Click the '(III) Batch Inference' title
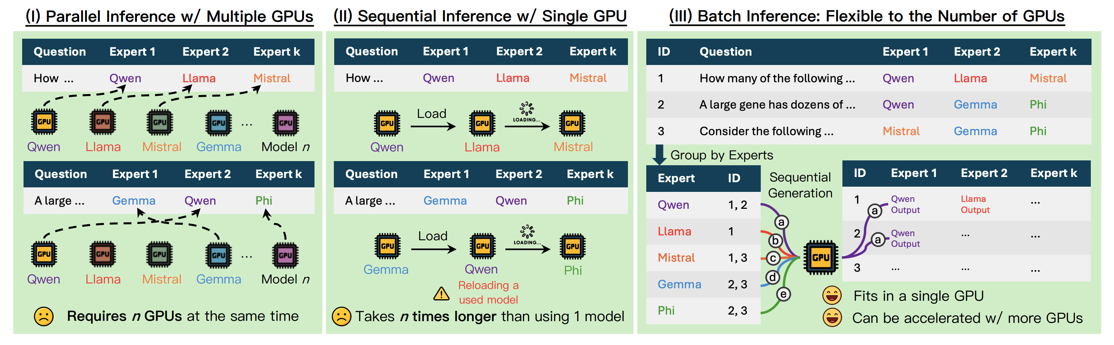 pos(867,17)
